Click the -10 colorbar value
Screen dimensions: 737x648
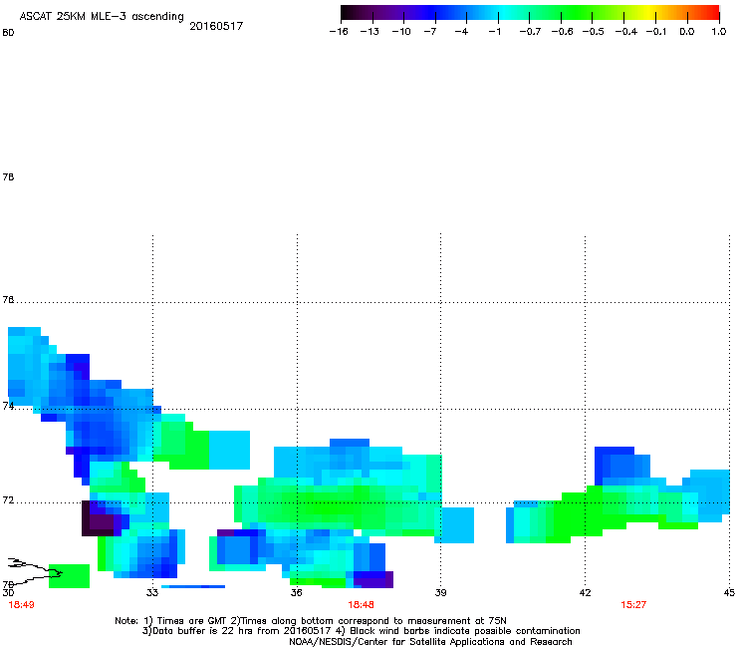point(401,32)
